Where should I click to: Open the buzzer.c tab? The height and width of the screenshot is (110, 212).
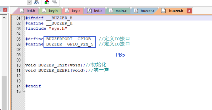click(144, 11)
